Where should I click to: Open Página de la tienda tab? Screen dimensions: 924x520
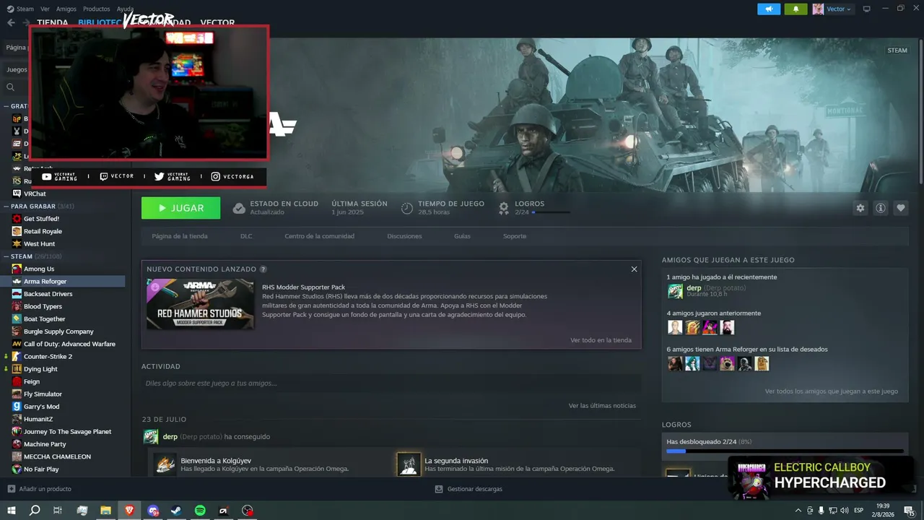coord(180,236)
